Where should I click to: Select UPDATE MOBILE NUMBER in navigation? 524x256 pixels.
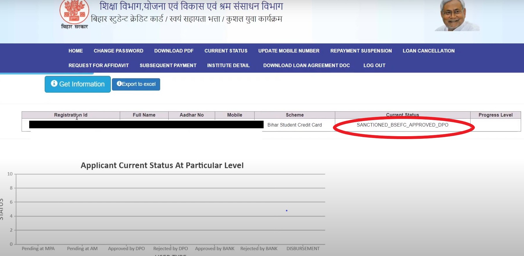coord(289,51)
